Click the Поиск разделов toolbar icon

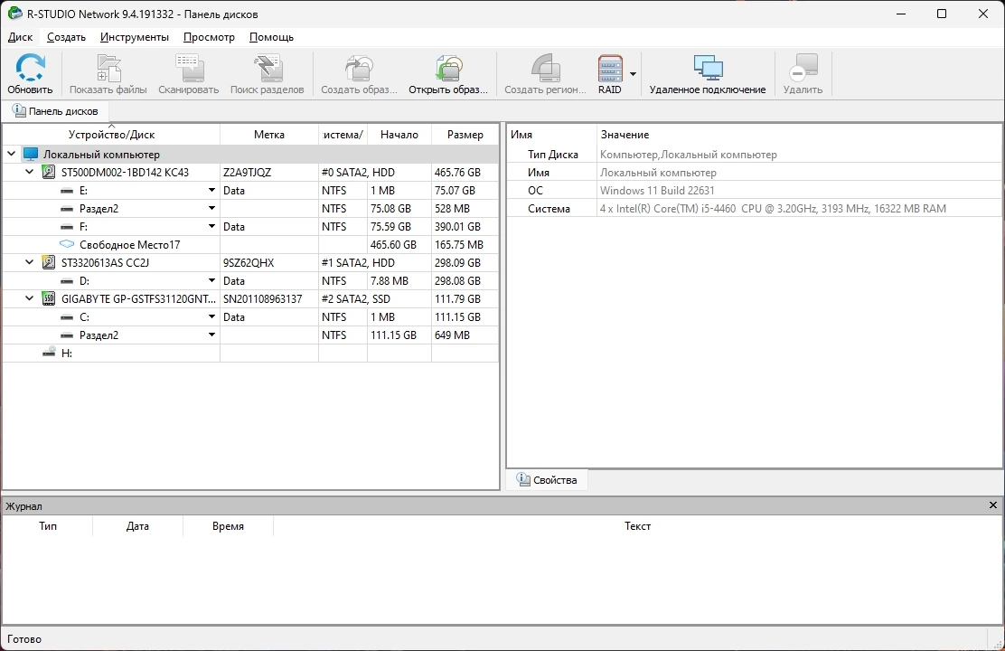point(268,67)
